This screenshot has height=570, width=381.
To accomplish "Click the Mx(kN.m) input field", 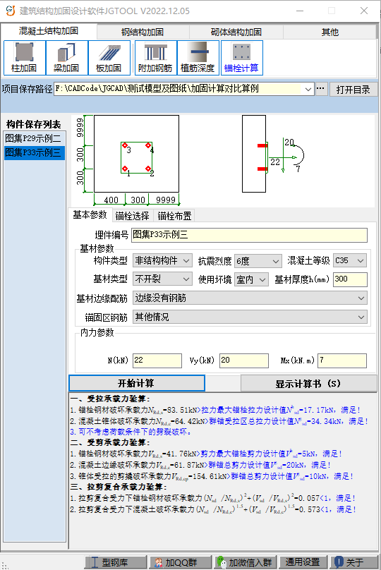I will point(342,360).
